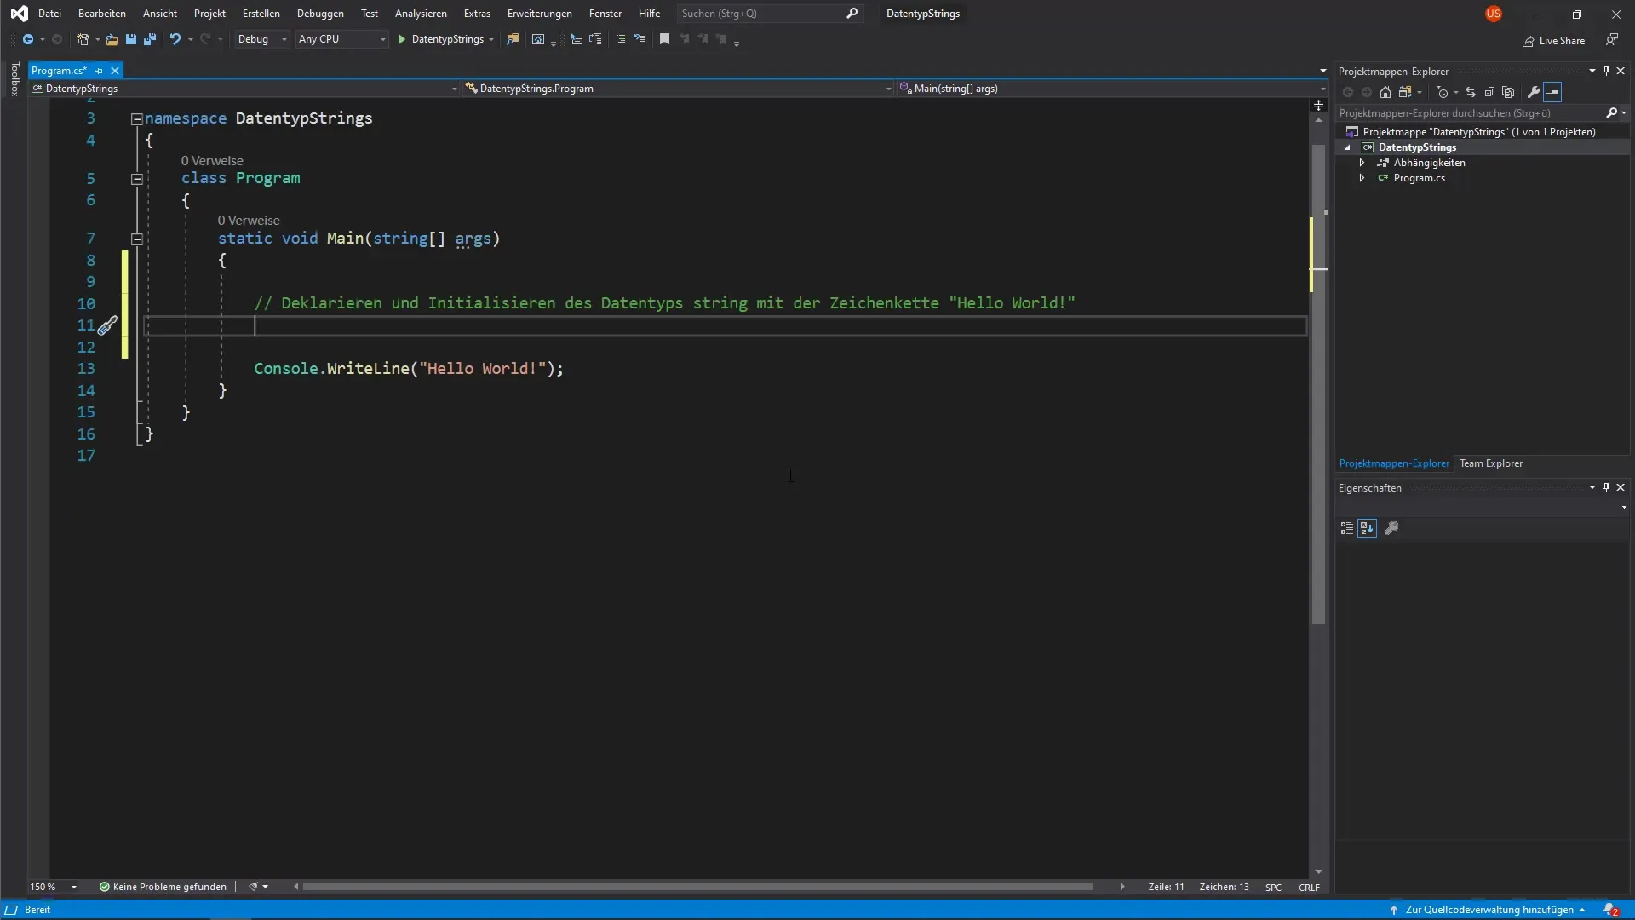Expand the Abhängigkeiten tree node
Screen dimensions: 1635x920
click(x=1362, y=163)
